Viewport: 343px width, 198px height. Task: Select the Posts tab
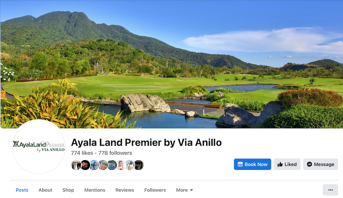22,190
